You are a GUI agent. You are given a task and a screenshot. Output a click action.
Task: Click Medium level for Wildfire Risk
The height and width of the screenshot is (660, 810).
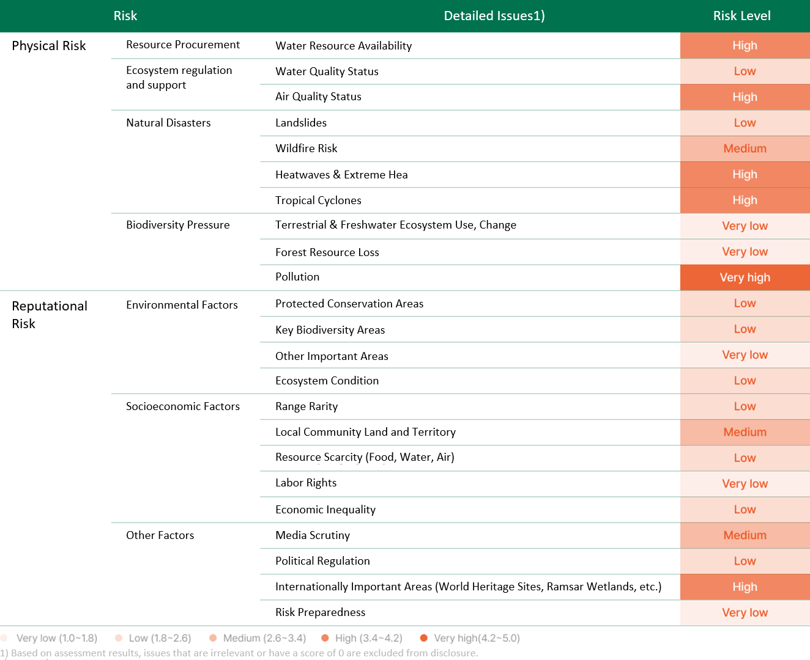pos(745,148)
